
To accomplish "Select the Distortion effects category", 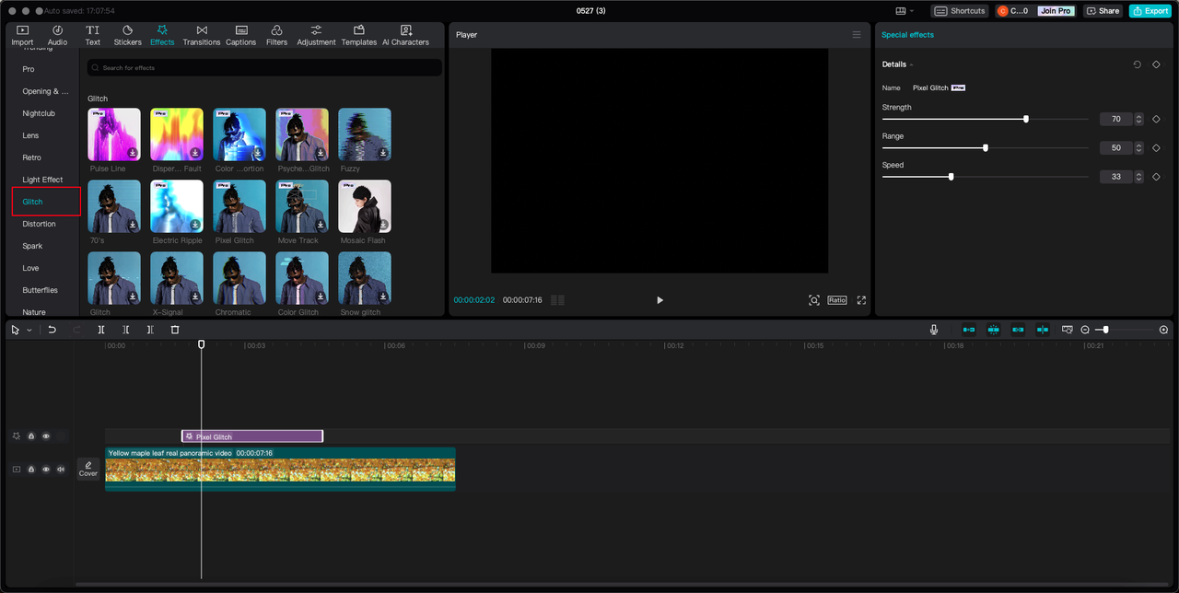I will (39, 224).
